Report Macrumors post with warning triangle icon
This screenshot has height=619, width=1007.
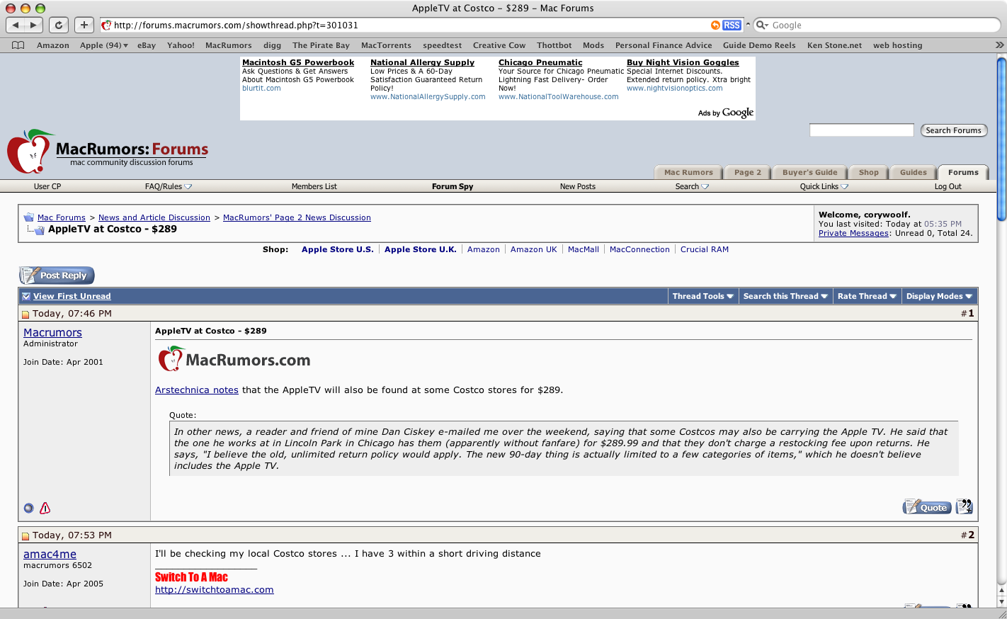[x=45, y=508]
